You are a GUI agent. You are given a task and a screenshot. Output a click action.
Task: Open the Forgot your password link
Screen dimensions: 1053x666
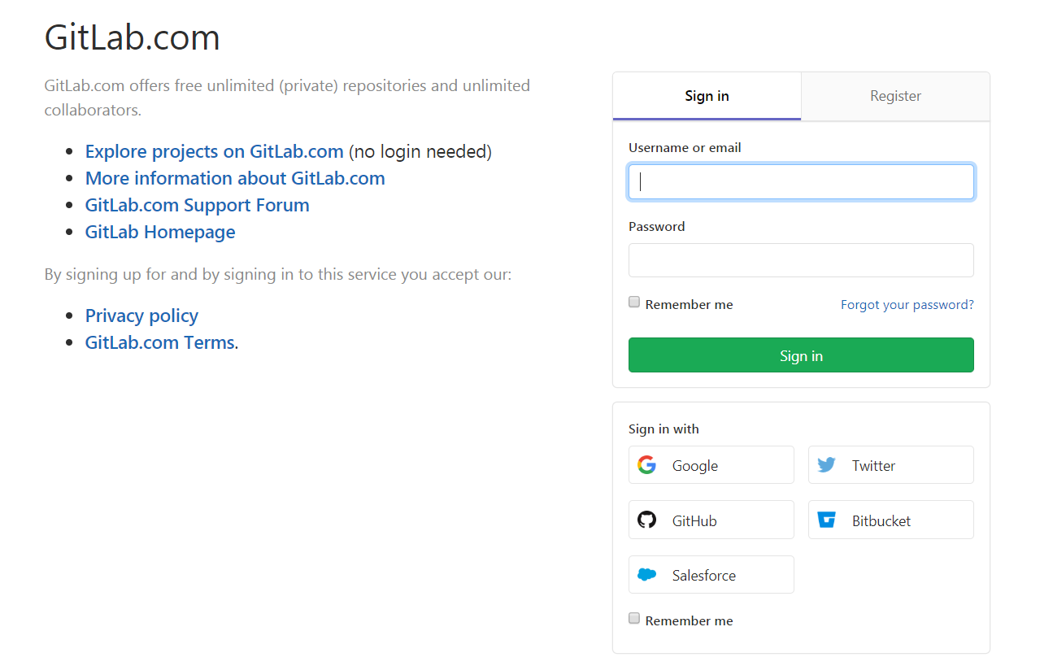(x=907, y=305)
